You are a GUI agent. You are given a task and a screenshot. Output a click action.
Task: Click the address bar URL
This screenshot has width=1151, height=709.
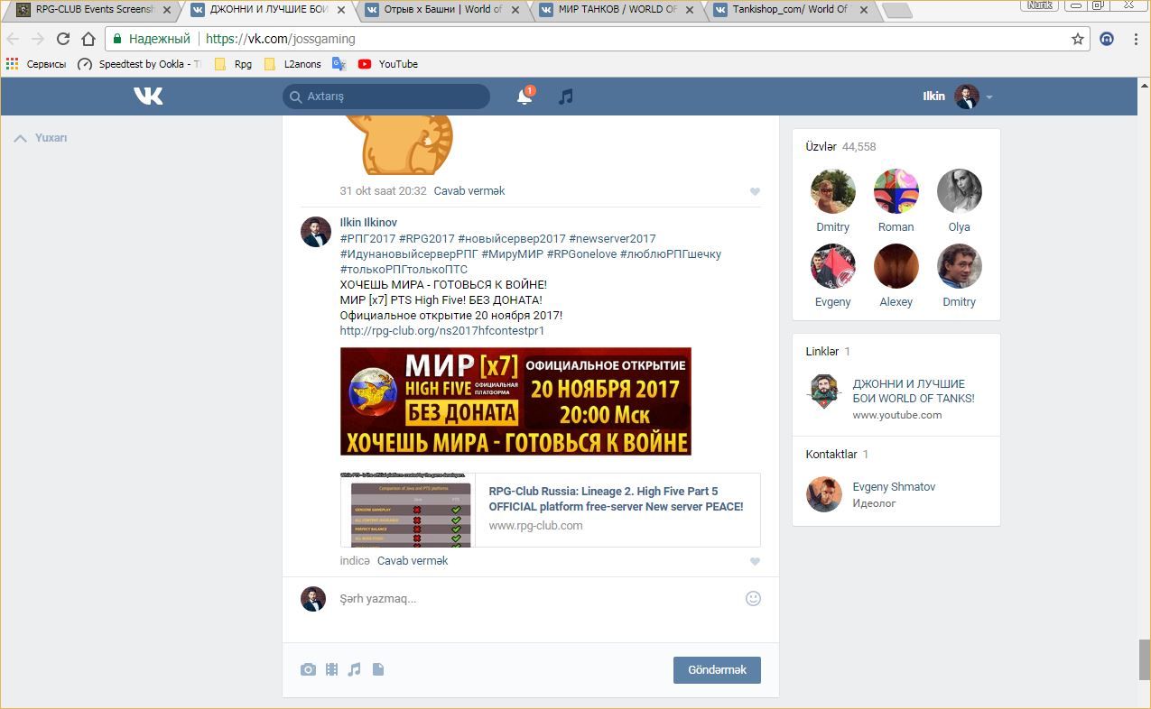(x=280, y=39)
